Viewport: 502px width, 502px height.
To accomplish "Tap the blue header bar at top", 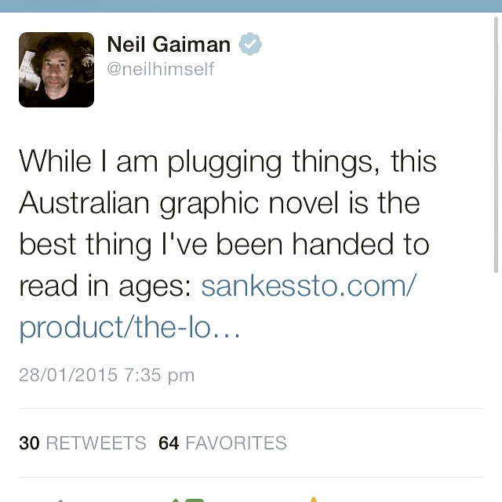I will click(x=251, y=5).
